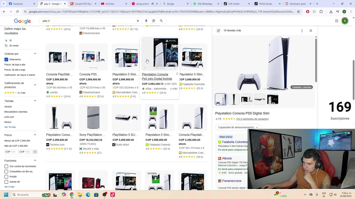The image size is (355, 199).
Task: Select first product thumbnail in panel
Action: pyautogui.click(x=221, y=99)
